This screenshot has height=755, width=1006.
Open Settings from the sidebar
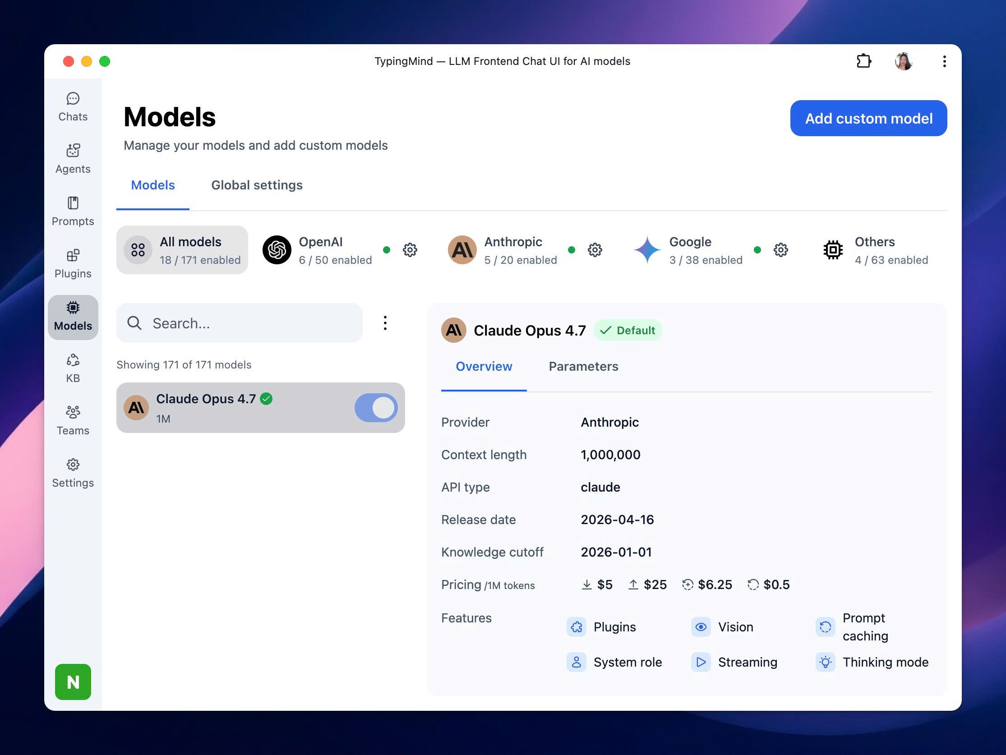(x=73, y=473)
